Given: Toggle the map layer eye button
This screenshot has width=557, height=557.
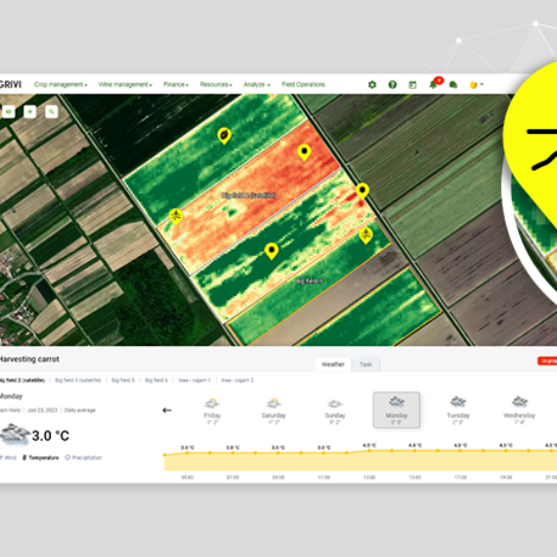Looking at the screenshot, I should (x=9, y=111).
